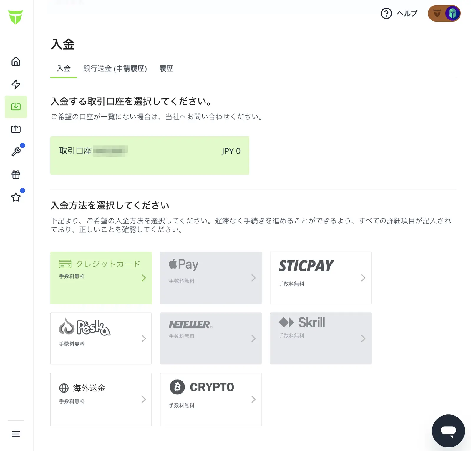This screenshot has width=471, height=451.
Task: Click the chevron on Skrill card
Action: coord(363,338)
